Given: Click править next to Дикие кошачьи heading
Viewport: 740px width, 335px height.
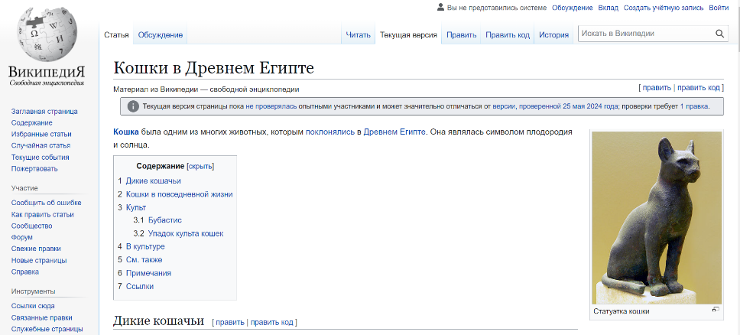Looking at the screenshot, I should tap(230, 322).
